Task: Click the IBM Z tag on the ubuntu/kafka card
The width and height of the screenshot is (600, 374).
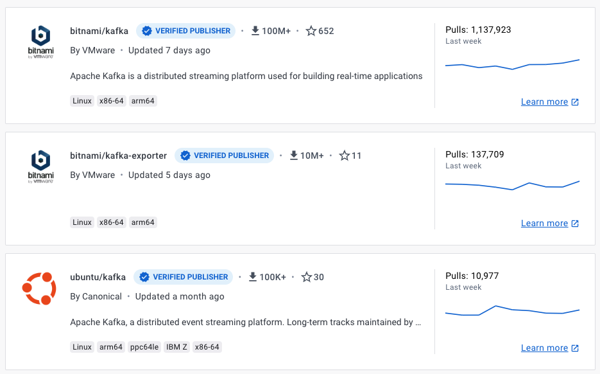Action: [x=176, y=347]
